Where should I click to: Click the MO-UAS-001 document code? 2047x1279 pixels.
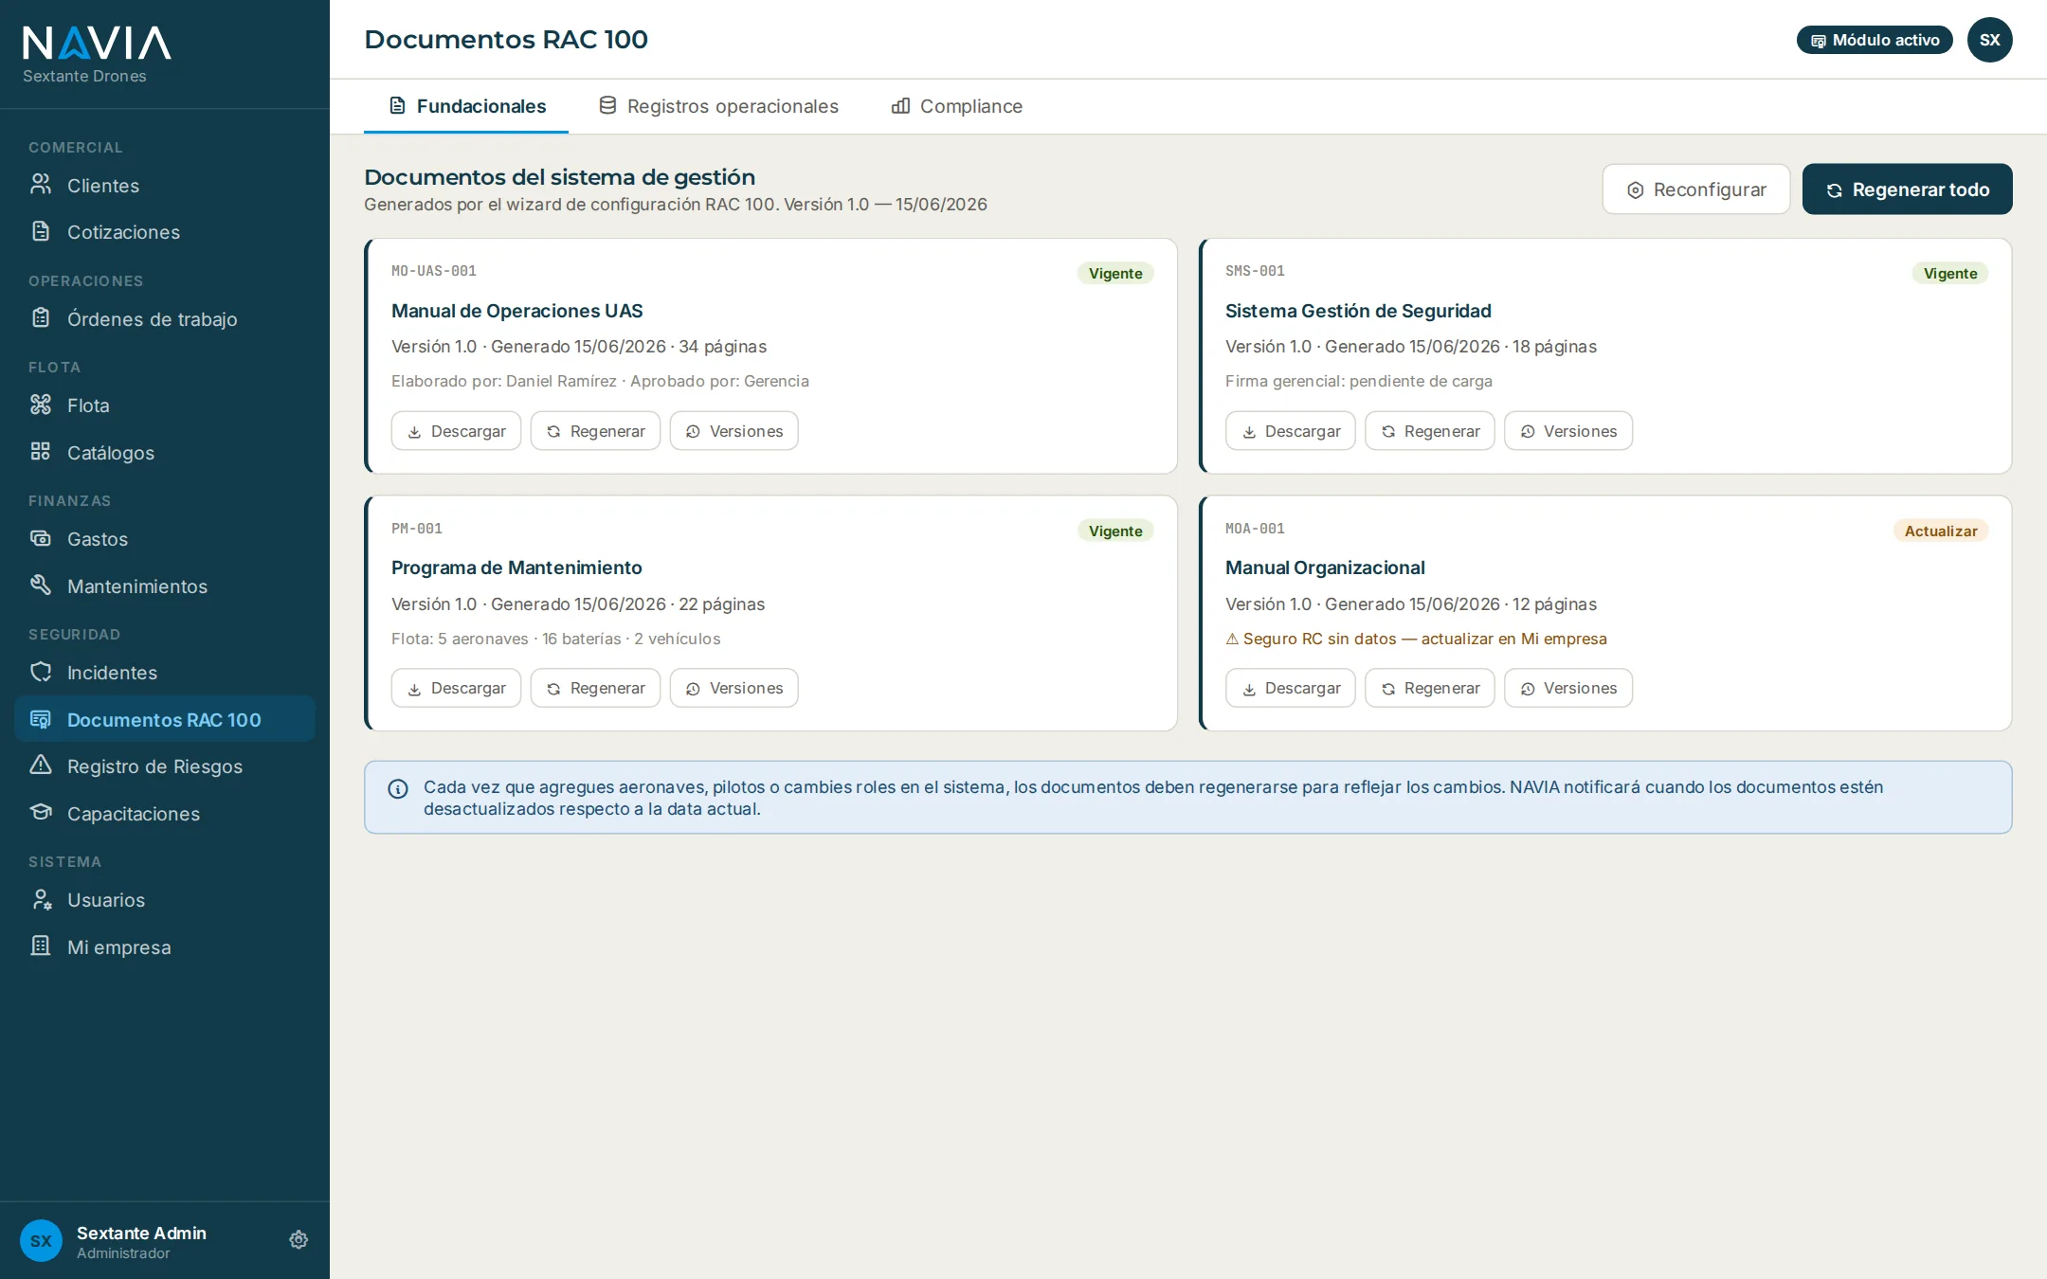tap(434, 271)
